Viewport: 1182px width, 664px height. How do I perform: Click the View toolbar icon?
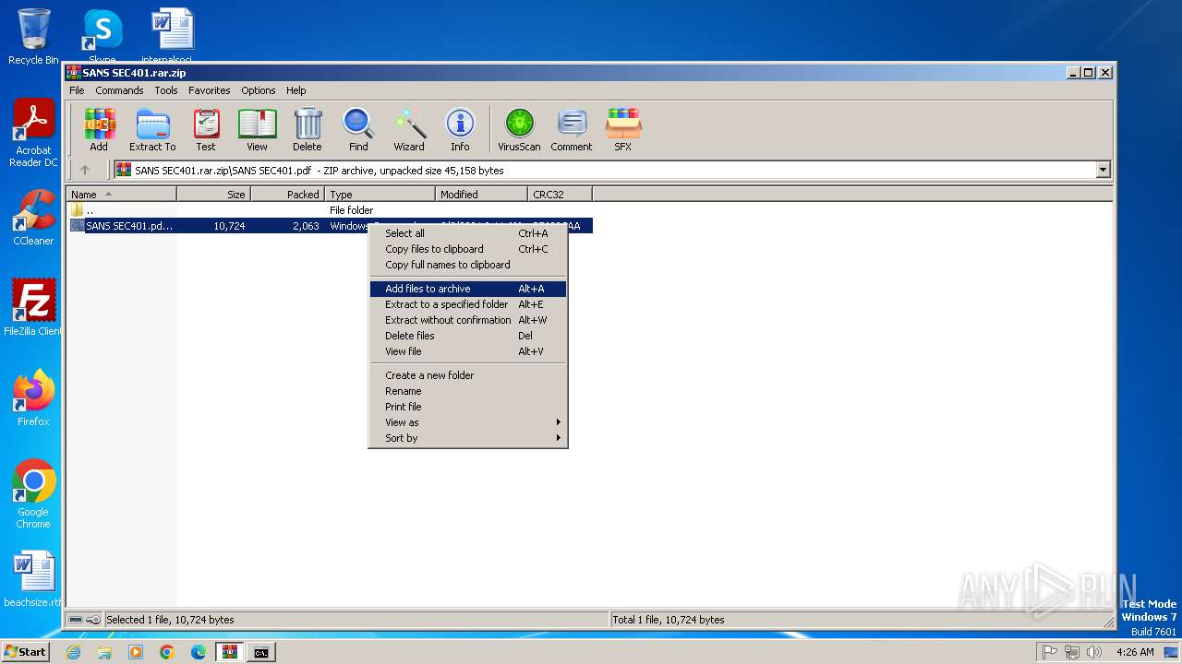(x=257, y=129)
